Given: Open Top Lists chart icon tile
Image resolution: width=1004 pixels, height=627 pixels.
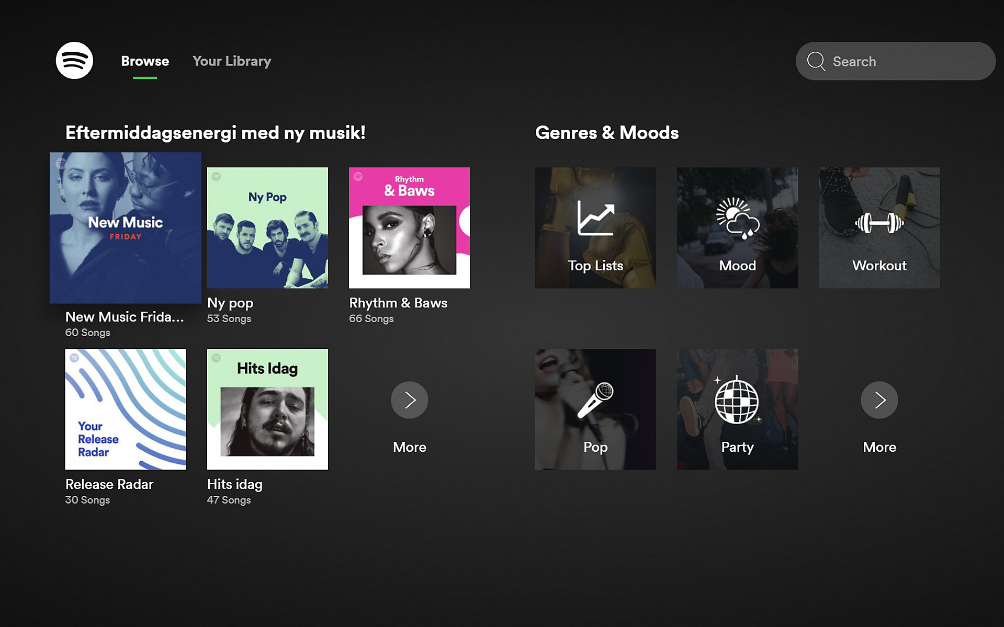Looking at the screenshot, I should [595, 227].
